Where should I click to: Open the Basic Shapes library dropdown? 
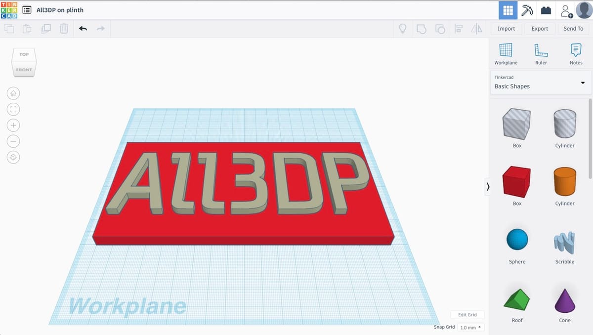click(x=541, y=82)
